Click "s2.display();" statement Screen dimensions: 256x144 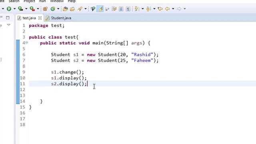coord(69,84)
